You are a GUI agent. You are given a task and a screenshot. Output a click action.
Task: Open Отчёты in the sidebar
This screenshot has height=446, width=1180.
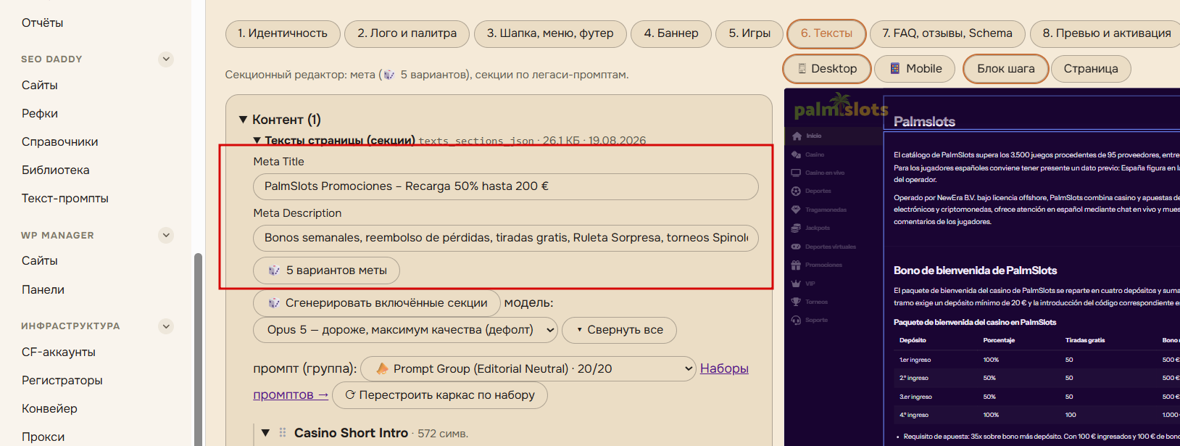(42, 22)
